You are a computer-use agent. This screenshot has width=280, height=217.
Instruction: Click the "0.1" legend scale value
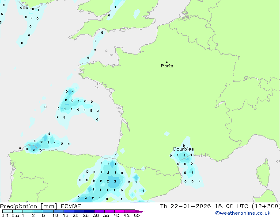point(5,215)
